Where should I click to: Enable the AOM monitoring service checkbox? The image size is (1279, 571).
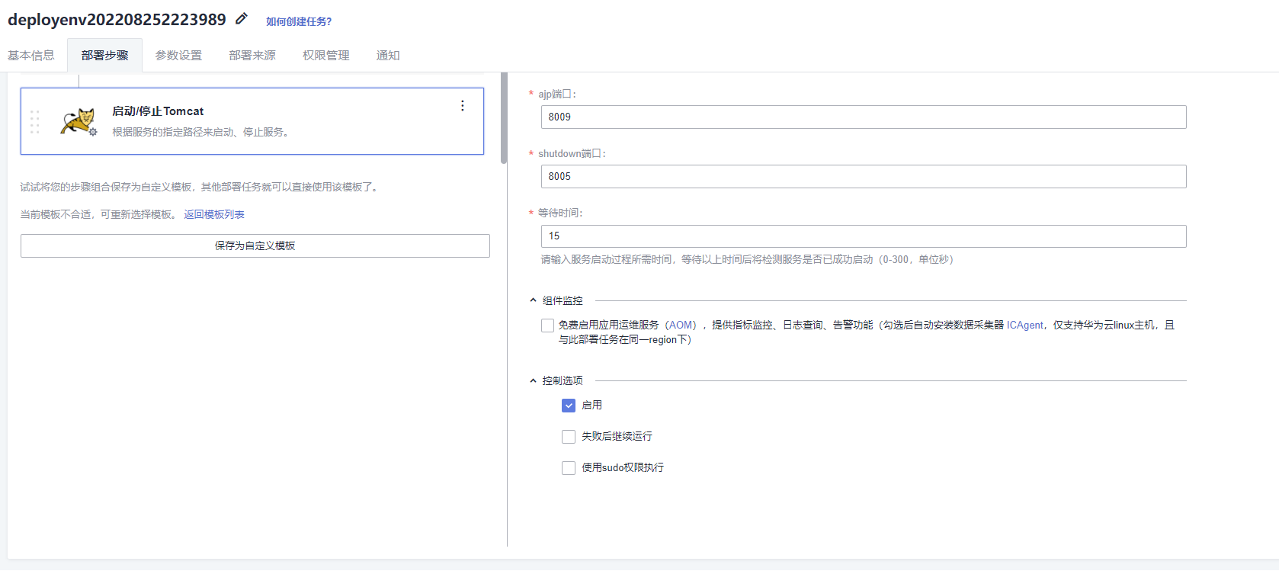(x=547, y=326)
